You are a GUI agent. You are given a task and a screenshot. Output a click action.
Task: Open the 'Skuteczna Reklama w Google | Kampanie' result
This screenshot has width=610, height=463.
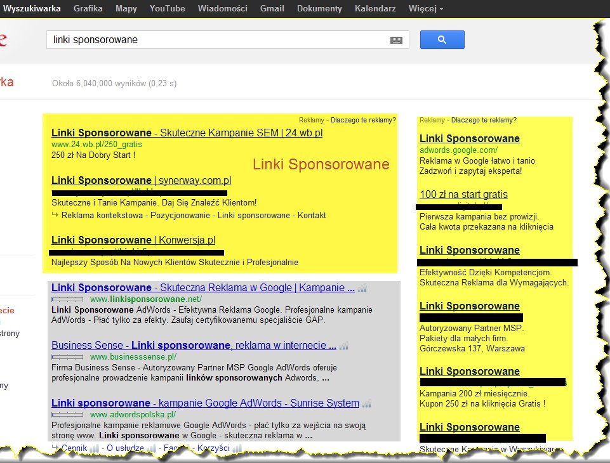coord(203,288)
